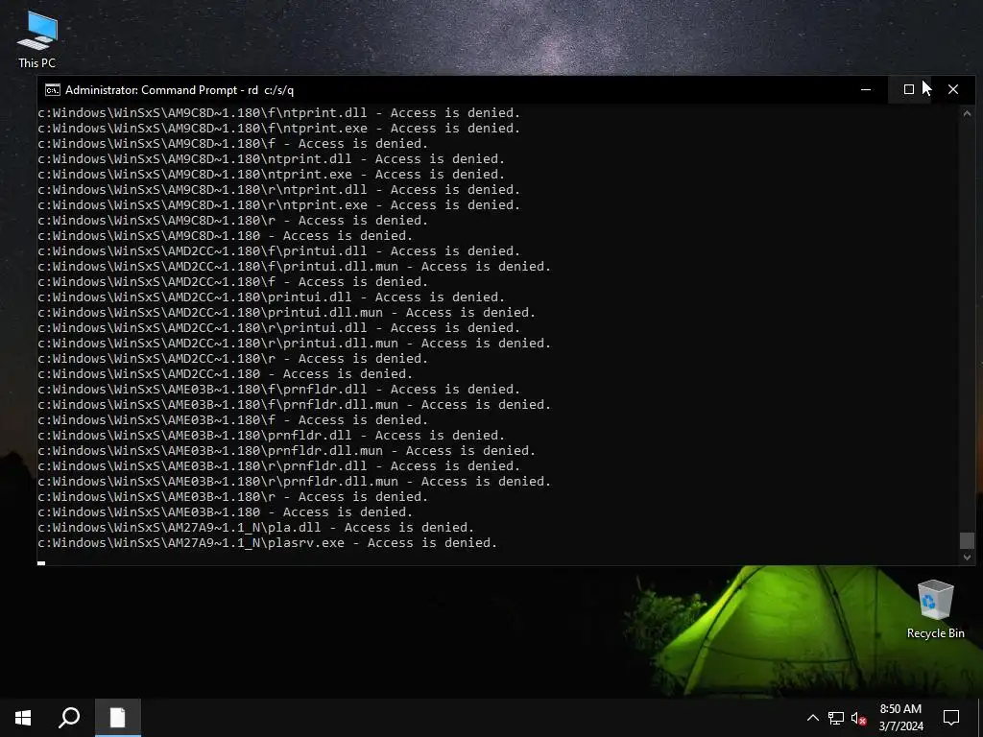983x737 pixels.
Task: Open the Windows Start menu
Action: 23,718
